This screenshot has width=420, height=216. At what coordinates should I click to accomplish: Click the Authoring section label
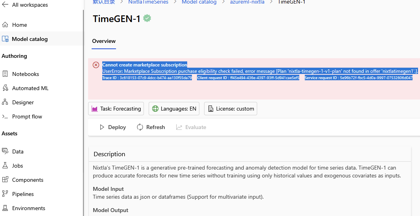click(14, 56)
